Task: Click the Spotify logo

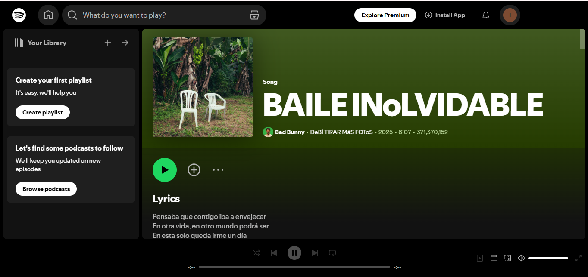Action: [19, 15]
